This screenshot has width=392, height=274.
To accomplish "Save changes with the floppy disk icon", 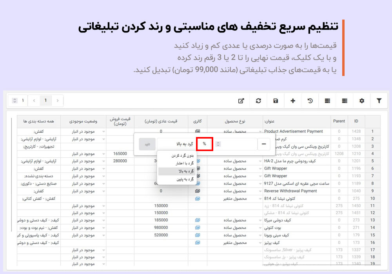I will (x=276, y=101).
